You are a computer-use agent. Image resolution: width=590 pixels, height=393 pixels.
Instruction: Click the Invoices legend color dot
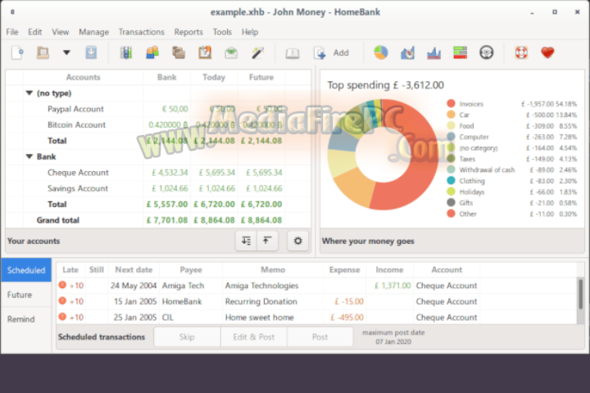(451, 103)
